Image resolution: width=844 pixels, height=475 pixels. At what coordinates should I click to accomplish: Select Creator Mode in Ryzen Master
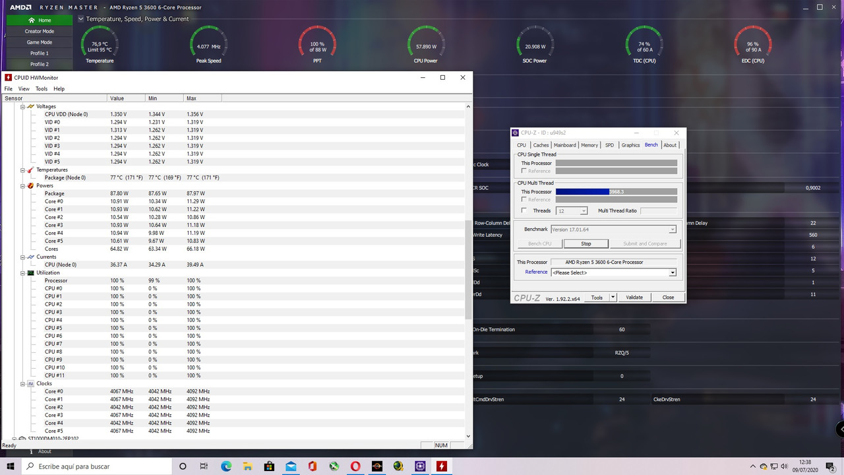(39, 31)
